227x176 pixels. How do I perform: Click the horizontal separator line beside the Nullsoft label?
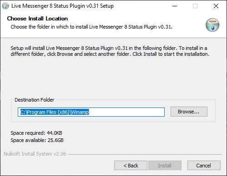145,154
